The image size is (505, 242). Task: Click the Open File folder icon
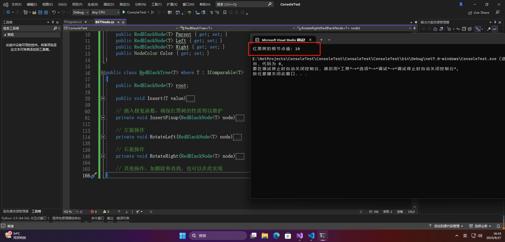click(34, 12)
